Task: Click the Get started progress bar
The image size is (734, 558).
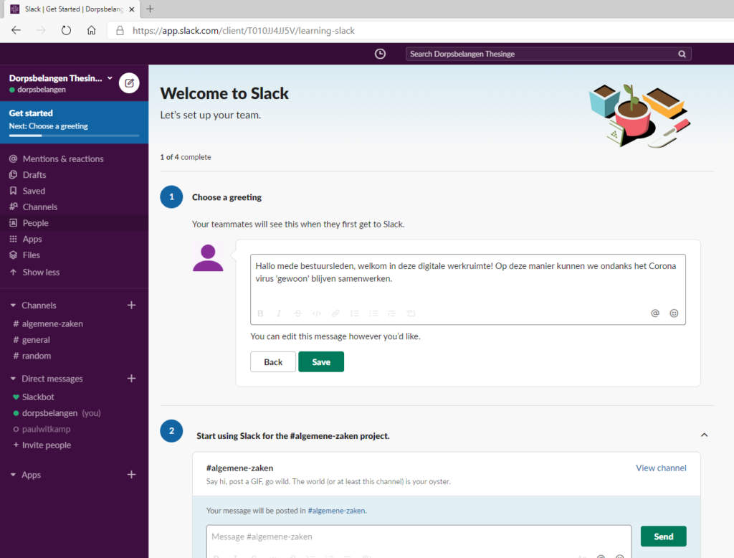Action: pos(74,136)
